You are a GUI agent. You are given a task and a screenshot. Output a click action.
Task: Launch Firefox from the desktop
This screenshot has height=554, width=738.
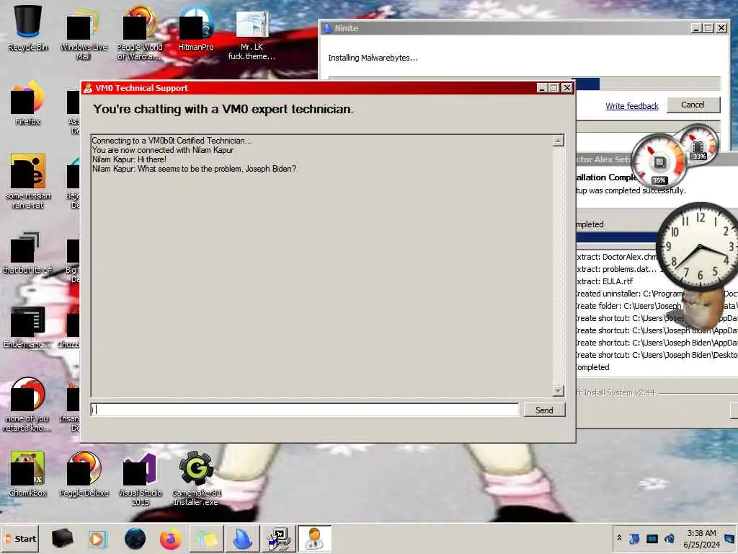pyautogui.click(x=27, y=102)
